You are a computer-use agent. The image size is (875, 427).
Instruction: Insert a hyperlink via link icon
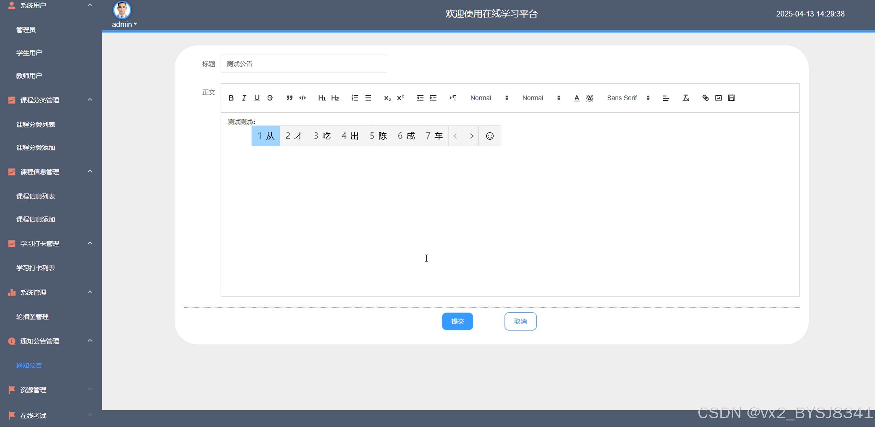click(x=705, y=98)
